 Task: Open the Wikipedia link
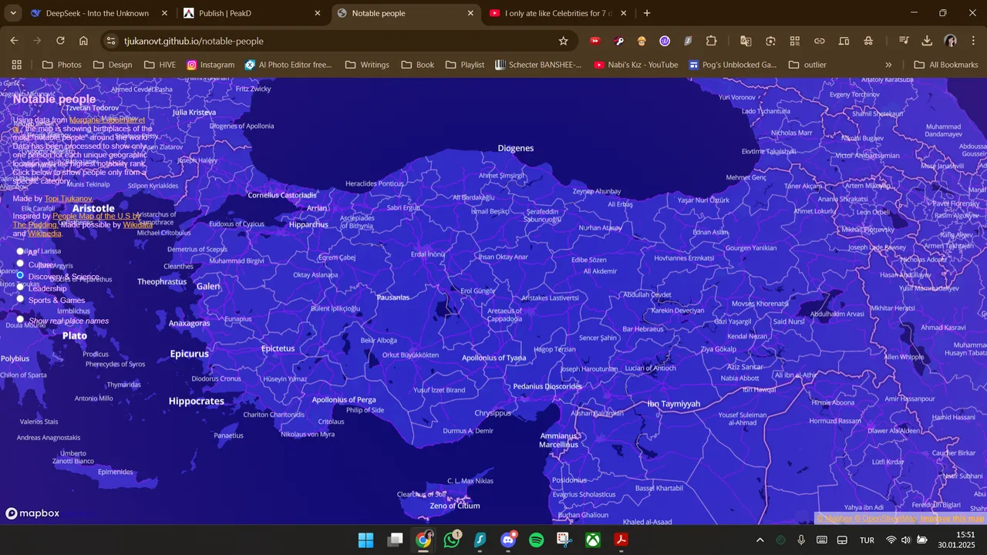coord(45,234)
